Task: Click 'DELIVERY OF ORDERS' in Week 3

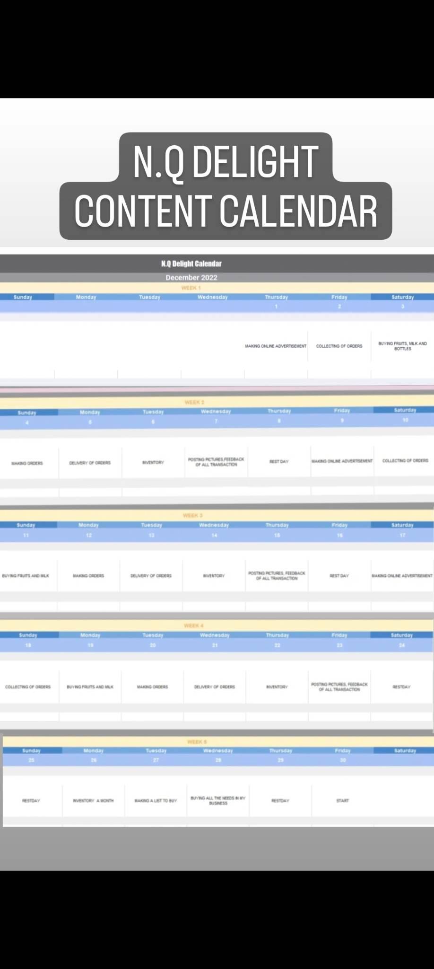Action: (151, 576)
